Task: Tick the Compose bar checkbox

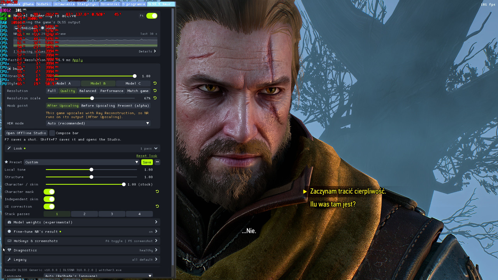Action: [x=52, y=133]
